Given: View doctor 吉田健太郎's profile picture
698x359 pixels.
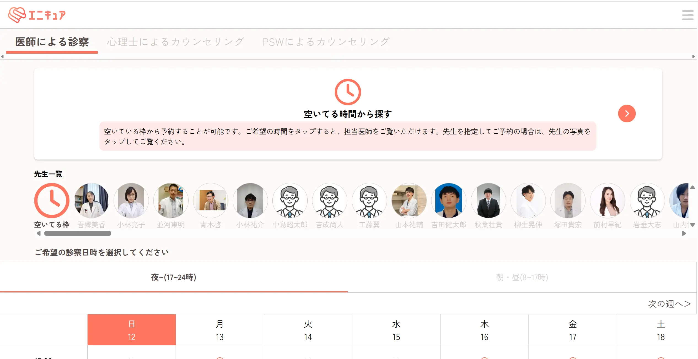Looking at the screenshot, I should point(449,200).
